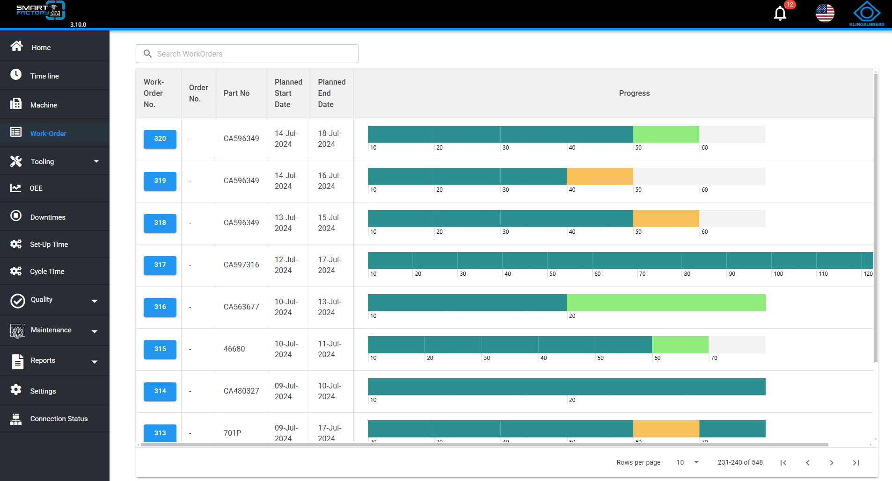Go to the next page arrow
Screen dimensions: 892x481
click(832, 463)
